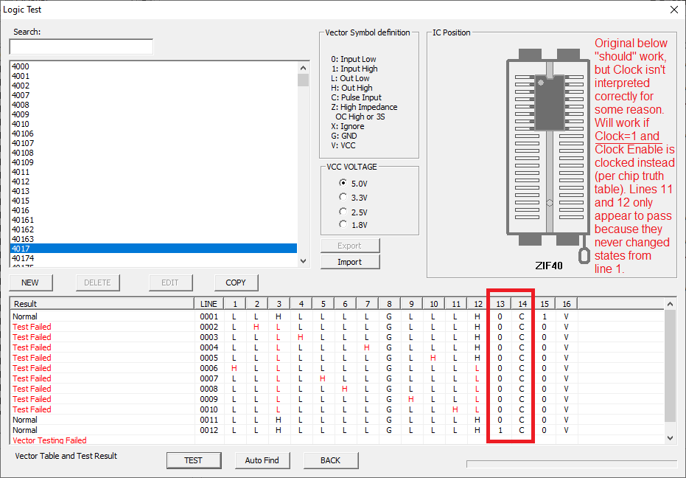Screen dimensions: 686x478
Task: Click the NEW button
Action: point(30,283)
